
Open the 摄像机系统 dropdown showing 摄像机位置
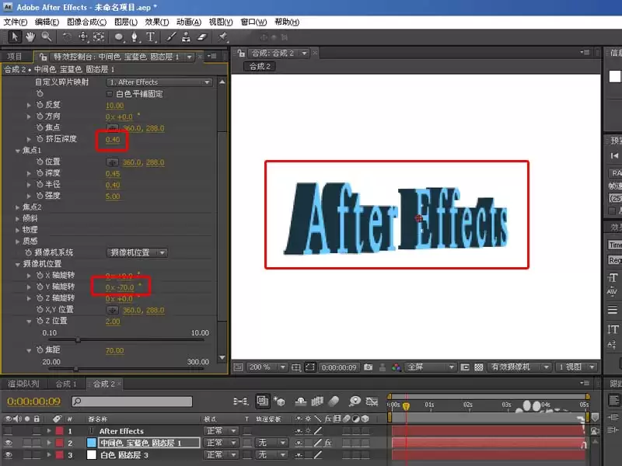(137, 253)
